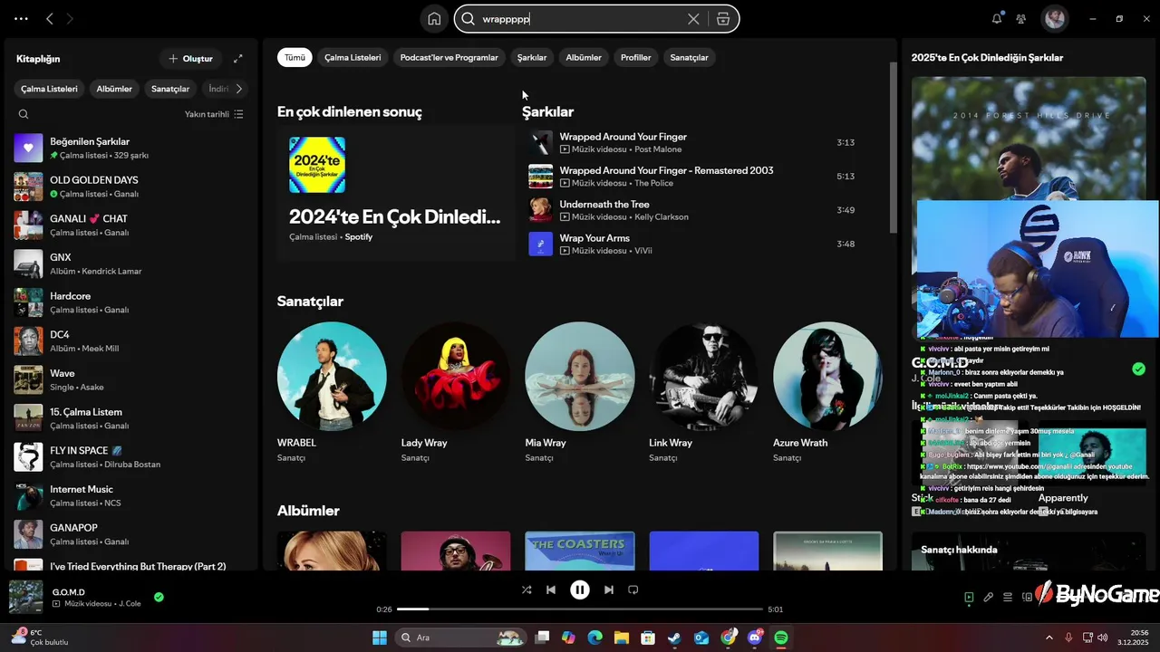Select the Profiller filter chip
The height and width of the screenshot is (652, 1160).
pyautogui.click(x=635, y=57)
